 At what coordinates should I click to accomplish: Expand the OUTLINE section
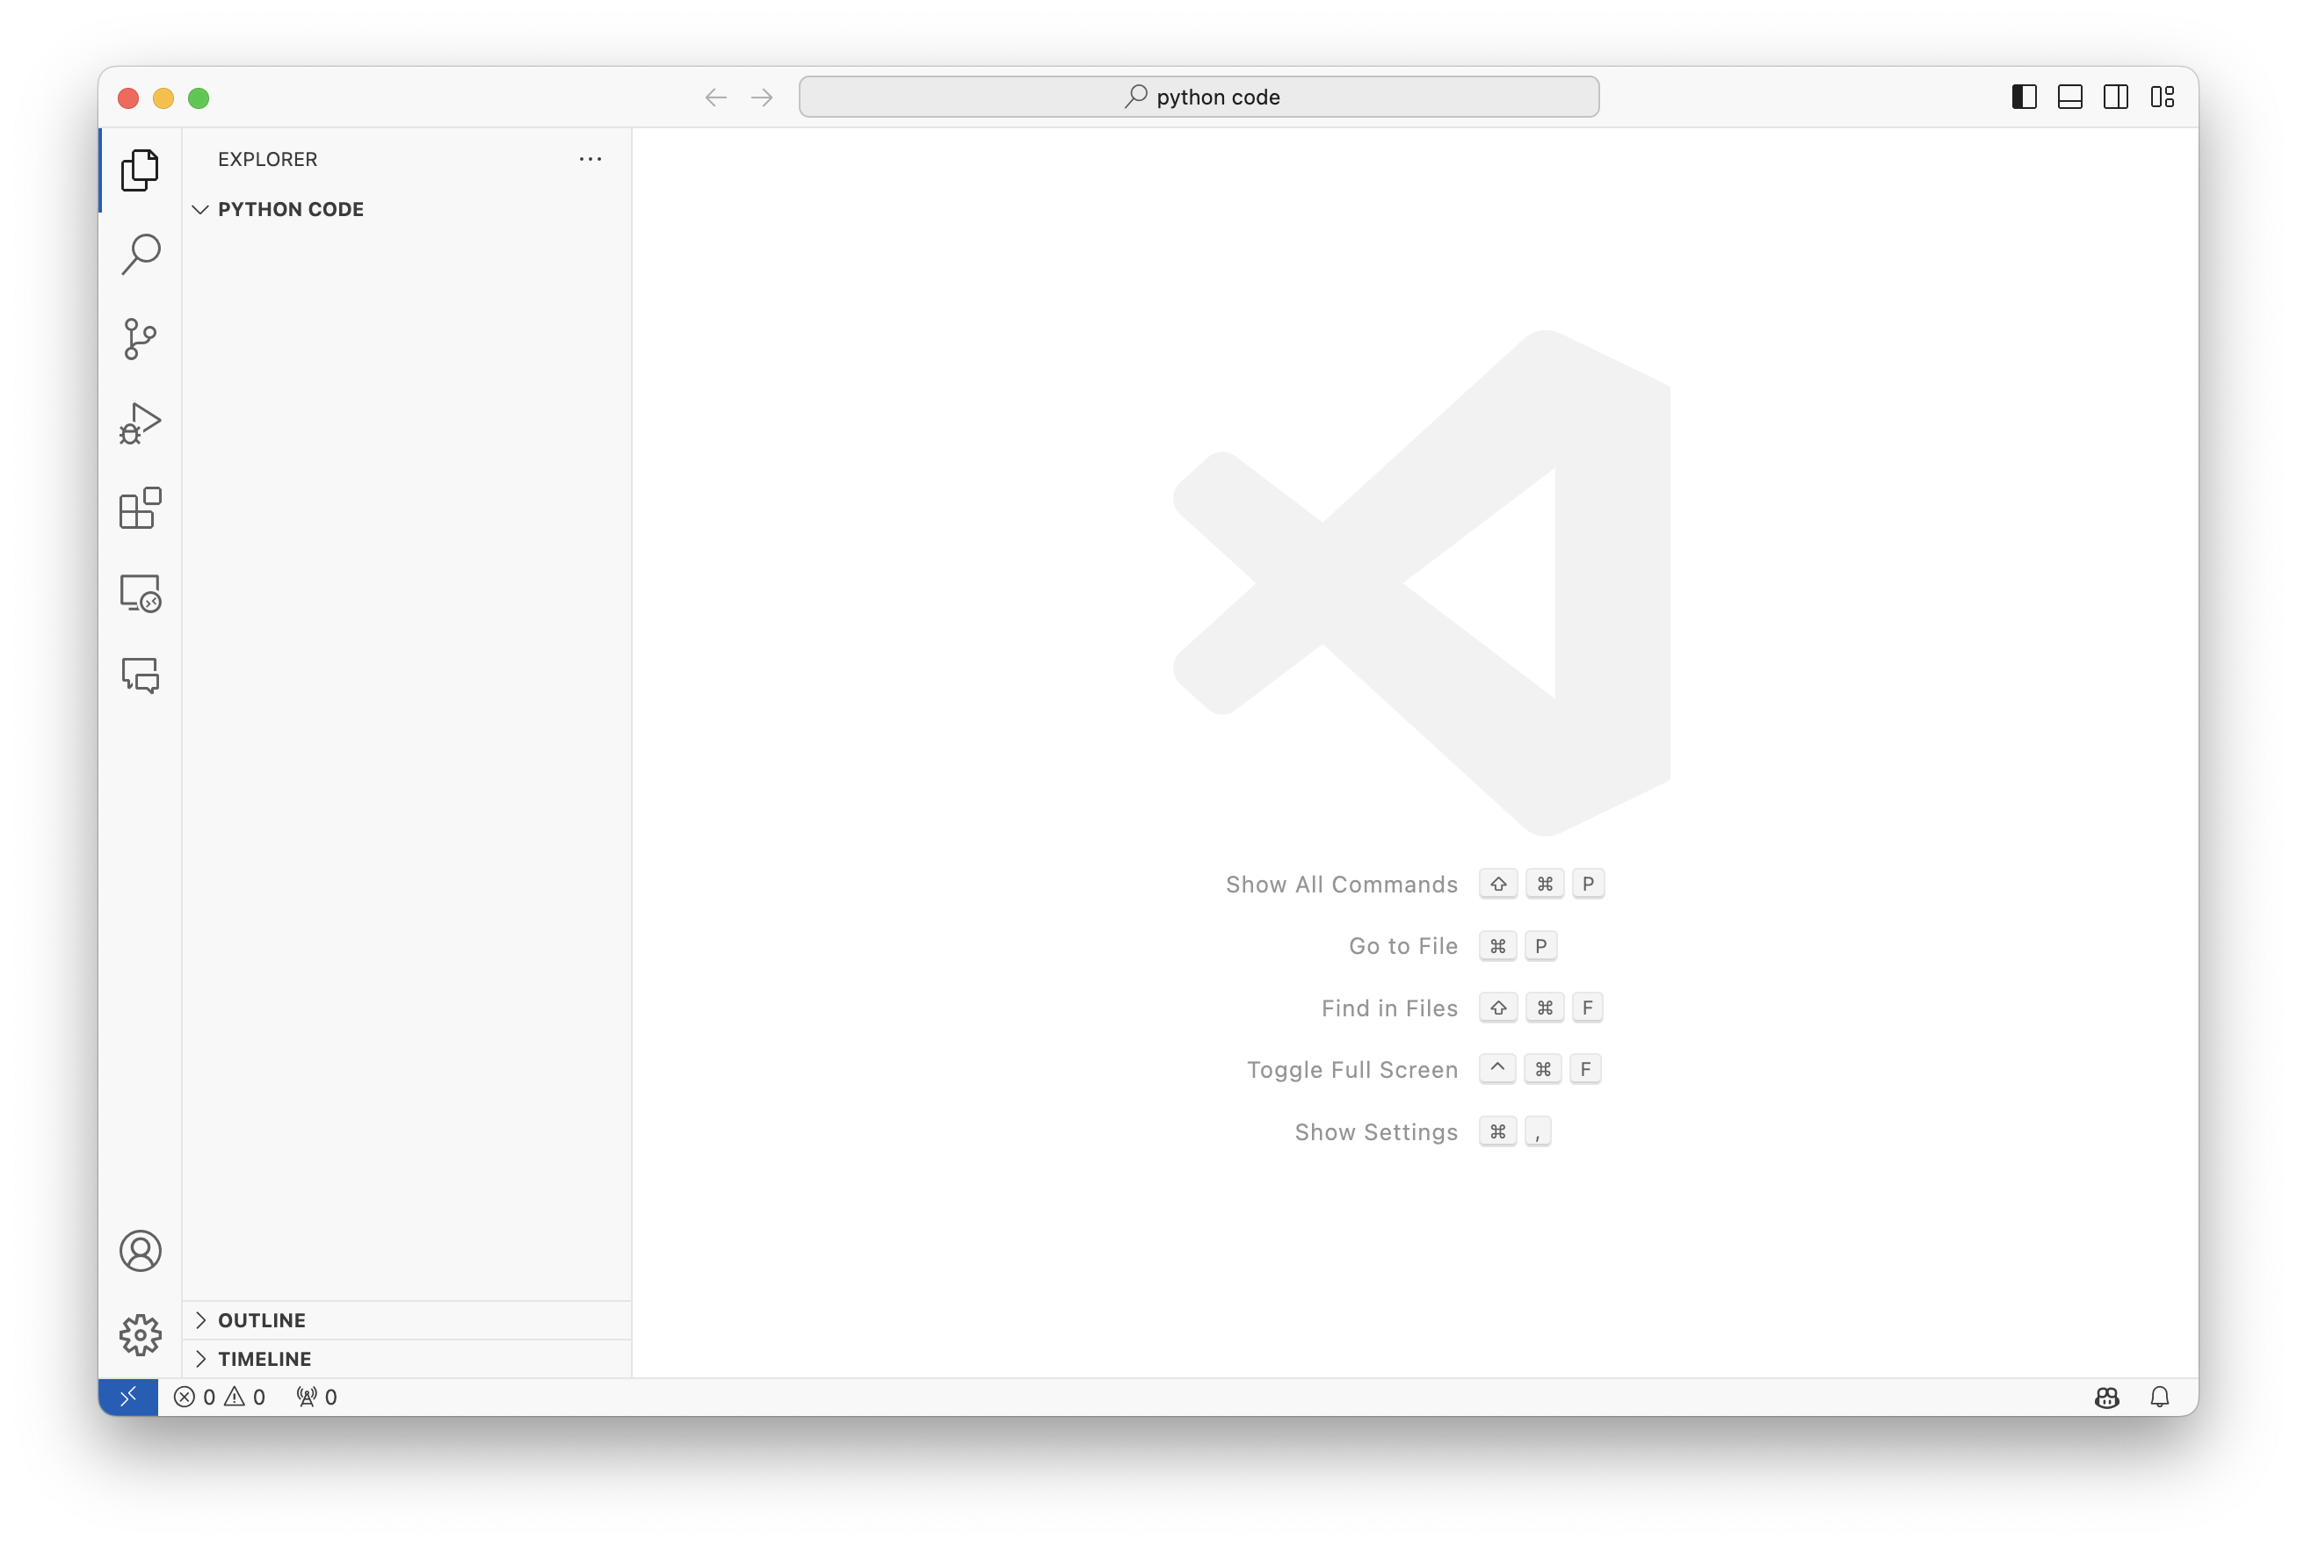click(x=261, y=1320)
